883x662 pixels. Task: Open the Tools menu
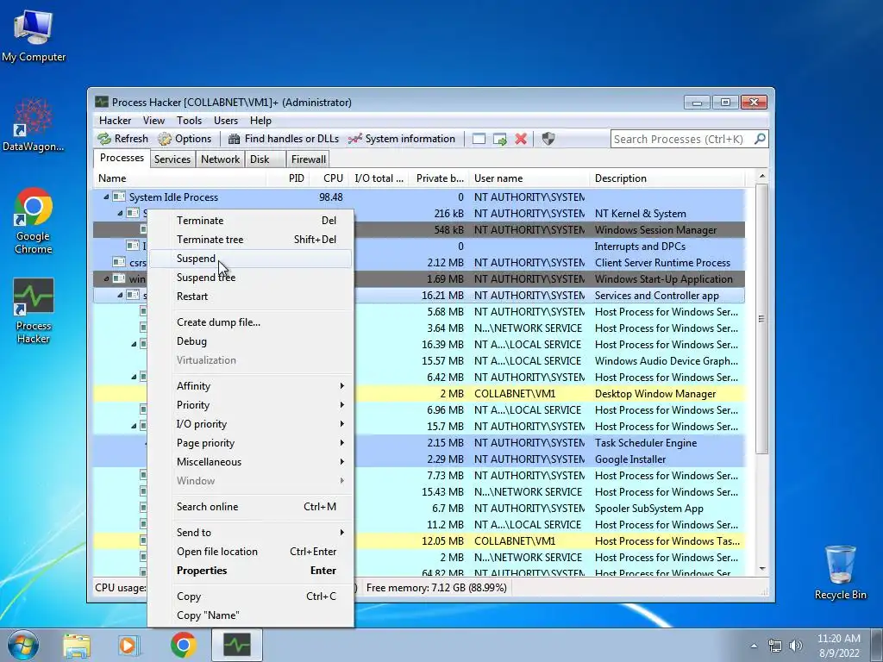(x=189, y=121)
